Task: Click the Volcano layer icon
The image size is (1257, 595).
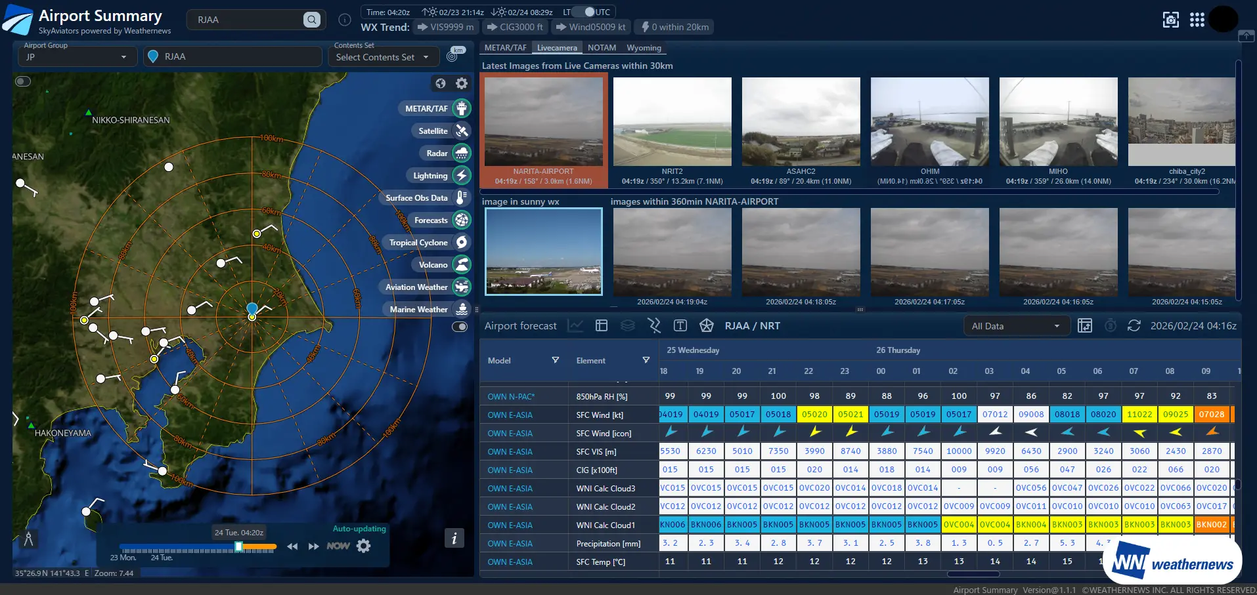Action: 462,265
